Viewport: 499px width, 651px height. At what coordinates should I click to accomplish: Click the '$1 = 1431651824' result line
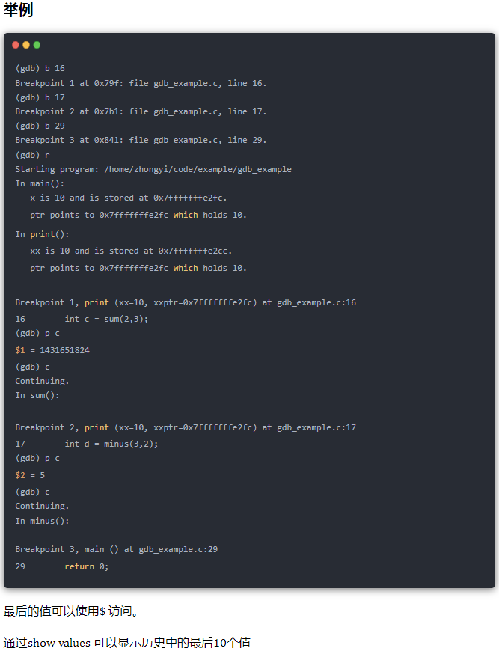tap(52, 350)
